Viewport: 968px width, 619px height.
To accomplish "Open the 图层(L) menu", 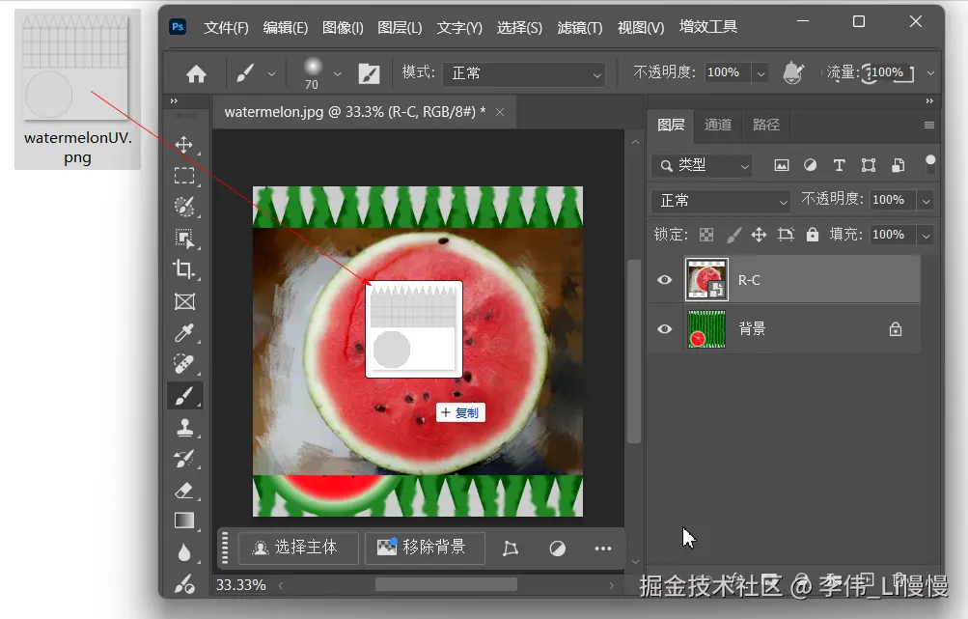I will coord(400,28).
